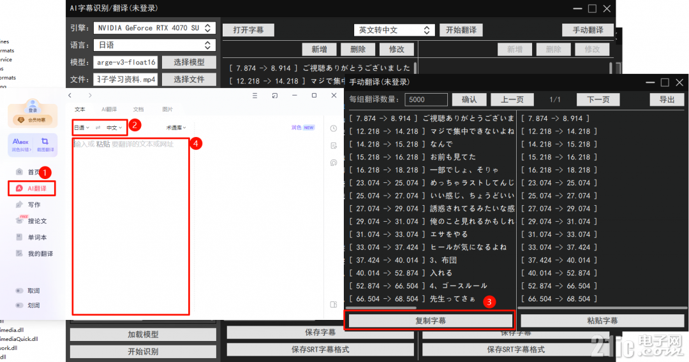The width and height of the screenshot is (689, 362).
Task: Click 确认 in manual translation window
Action: 470,99
